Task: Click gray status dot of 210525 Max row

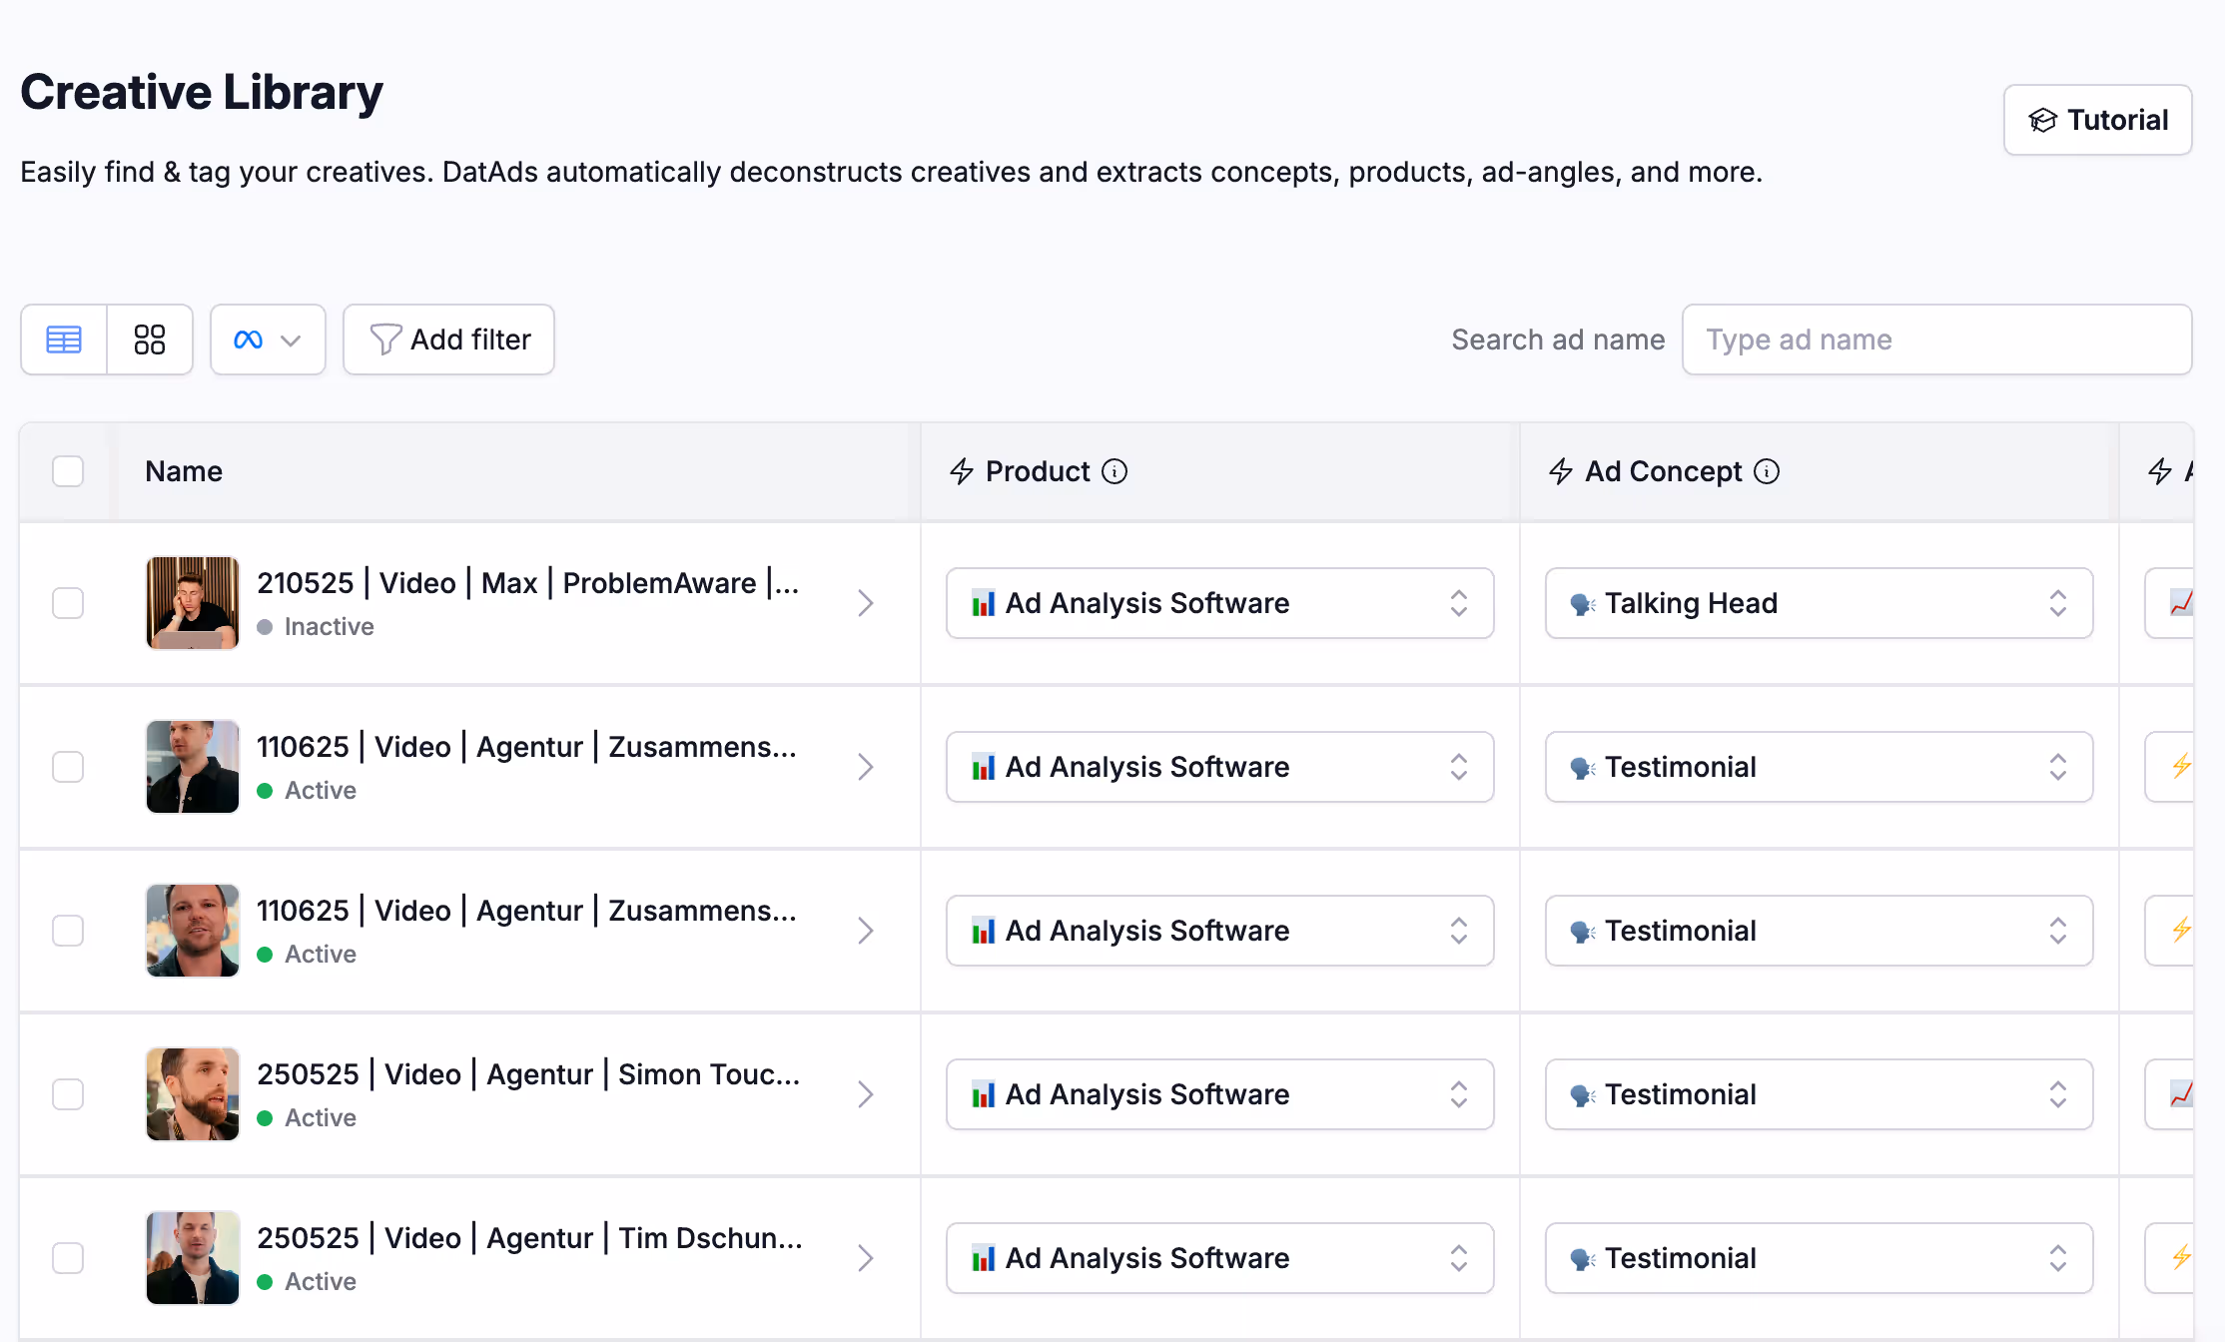Action: click(265, 627)
